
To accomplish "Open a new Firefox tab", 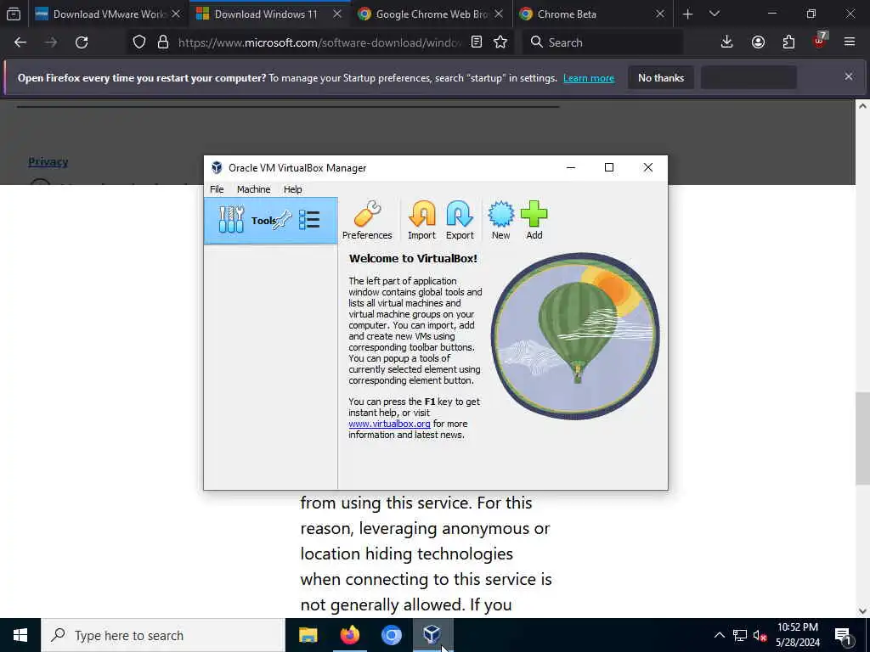I will tap(688, 14).
